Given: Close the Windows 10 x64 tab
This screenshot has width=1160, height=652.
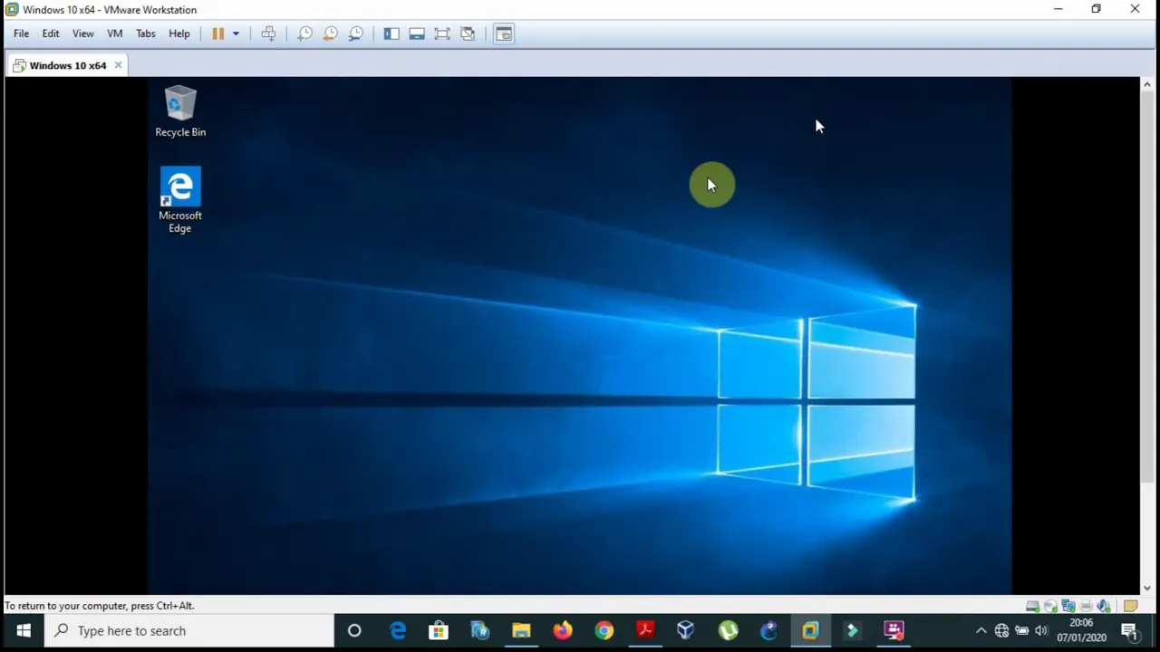Looking at the screenshot, I should coord(118,65).
